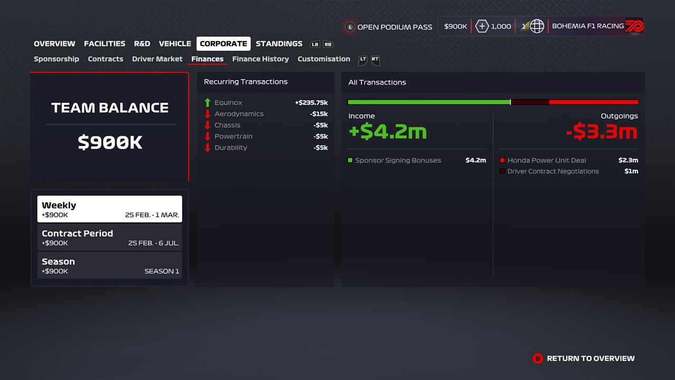Click the RT trigger icon

pos(375,60)
